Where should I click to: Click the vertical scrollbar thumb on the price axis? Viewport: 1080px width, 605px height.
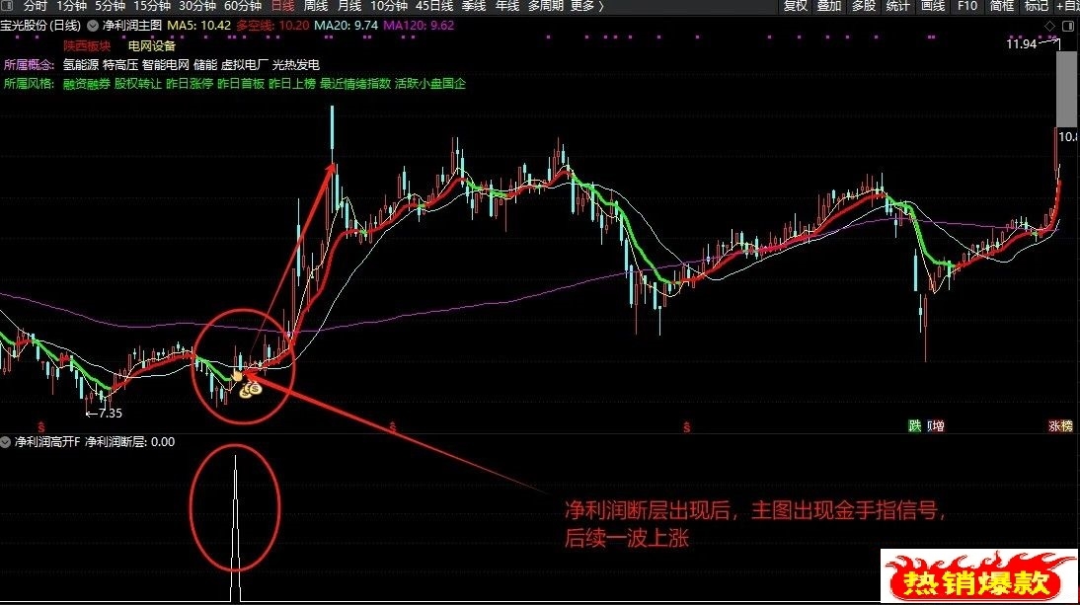pos(1065,89)
